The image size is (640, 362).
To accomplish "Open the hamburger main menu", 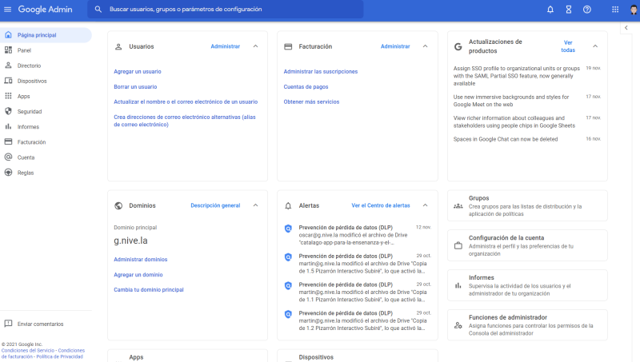I will coord(8,10).
